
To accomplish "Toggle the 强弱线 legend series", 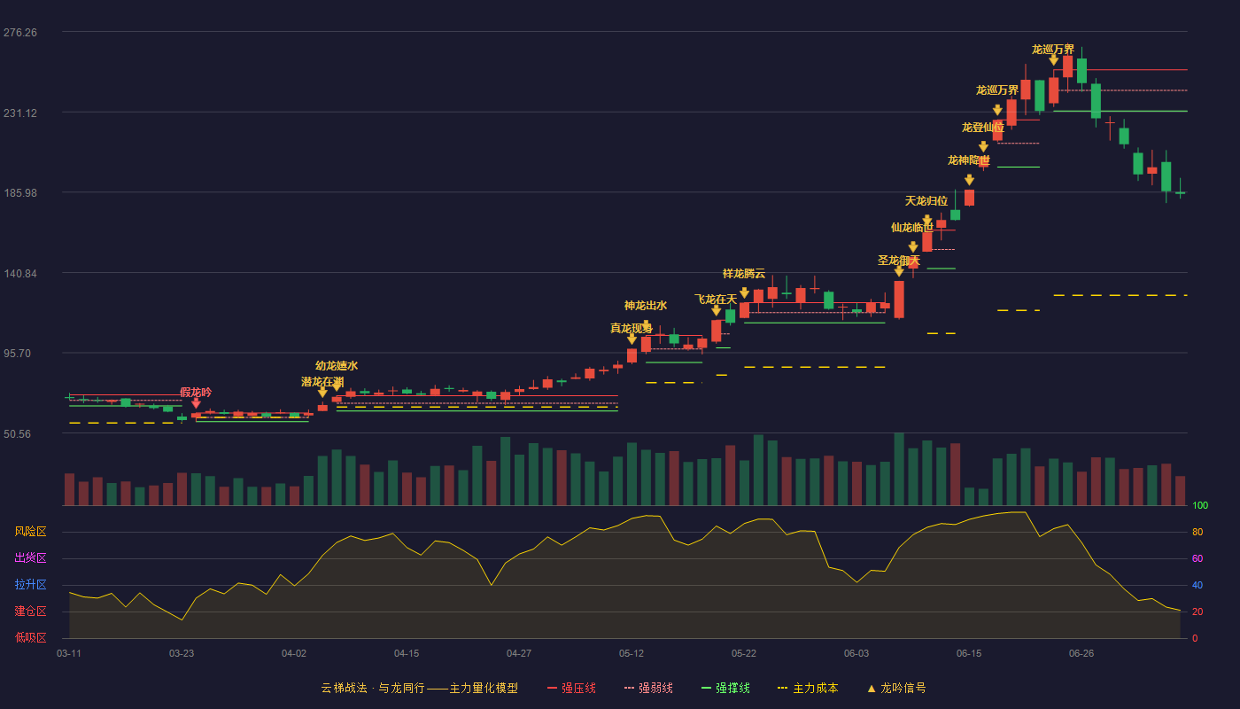I will 648,688.
